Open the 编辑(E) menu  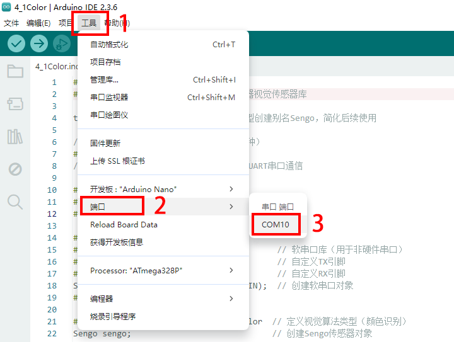[x=38, y=23]
